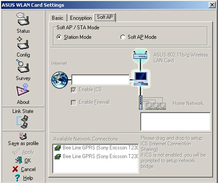Click the Apply button text
The image size is (218, 183).
click(28, 152)
